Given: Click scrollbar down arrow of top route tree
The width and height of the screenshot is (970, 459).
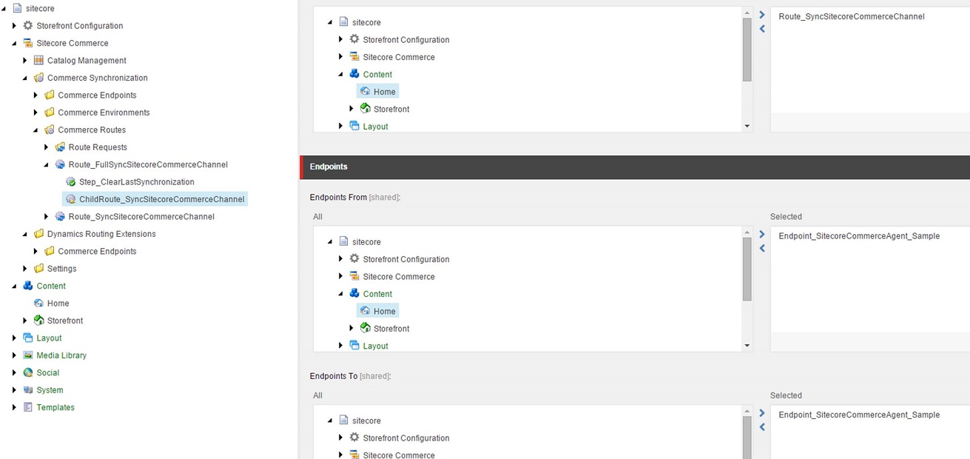Looking at the screenshot, I should (747, 127).
